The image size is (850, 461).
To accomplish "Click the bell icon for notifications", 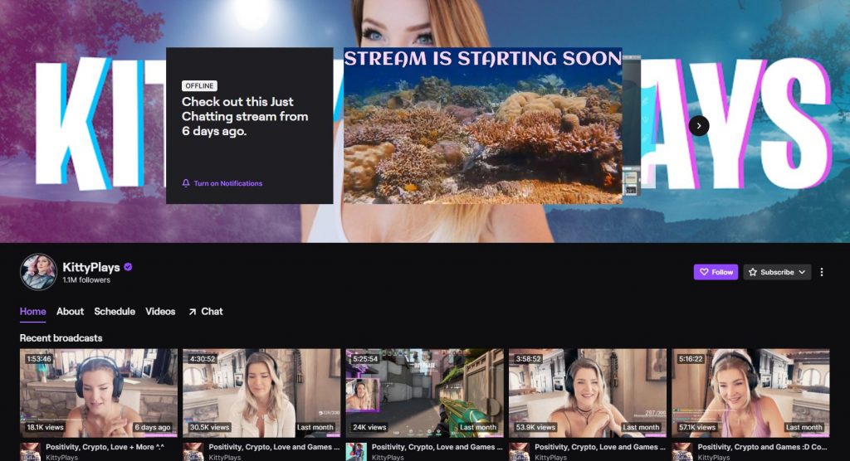I will [186, 183].
